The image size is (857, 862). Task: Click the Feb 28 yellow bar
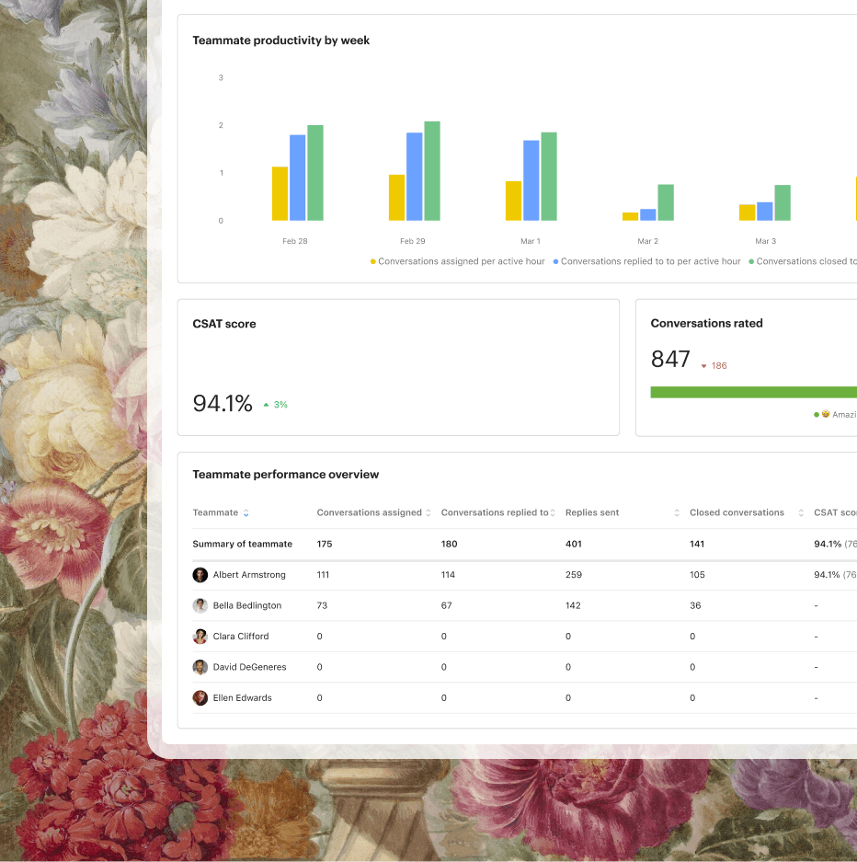(280, 193)
